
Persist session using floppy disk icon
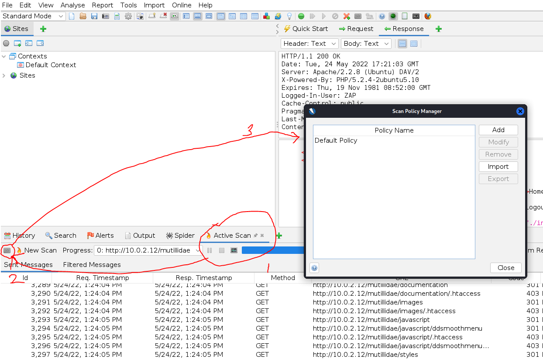click(x=94, y=16)
